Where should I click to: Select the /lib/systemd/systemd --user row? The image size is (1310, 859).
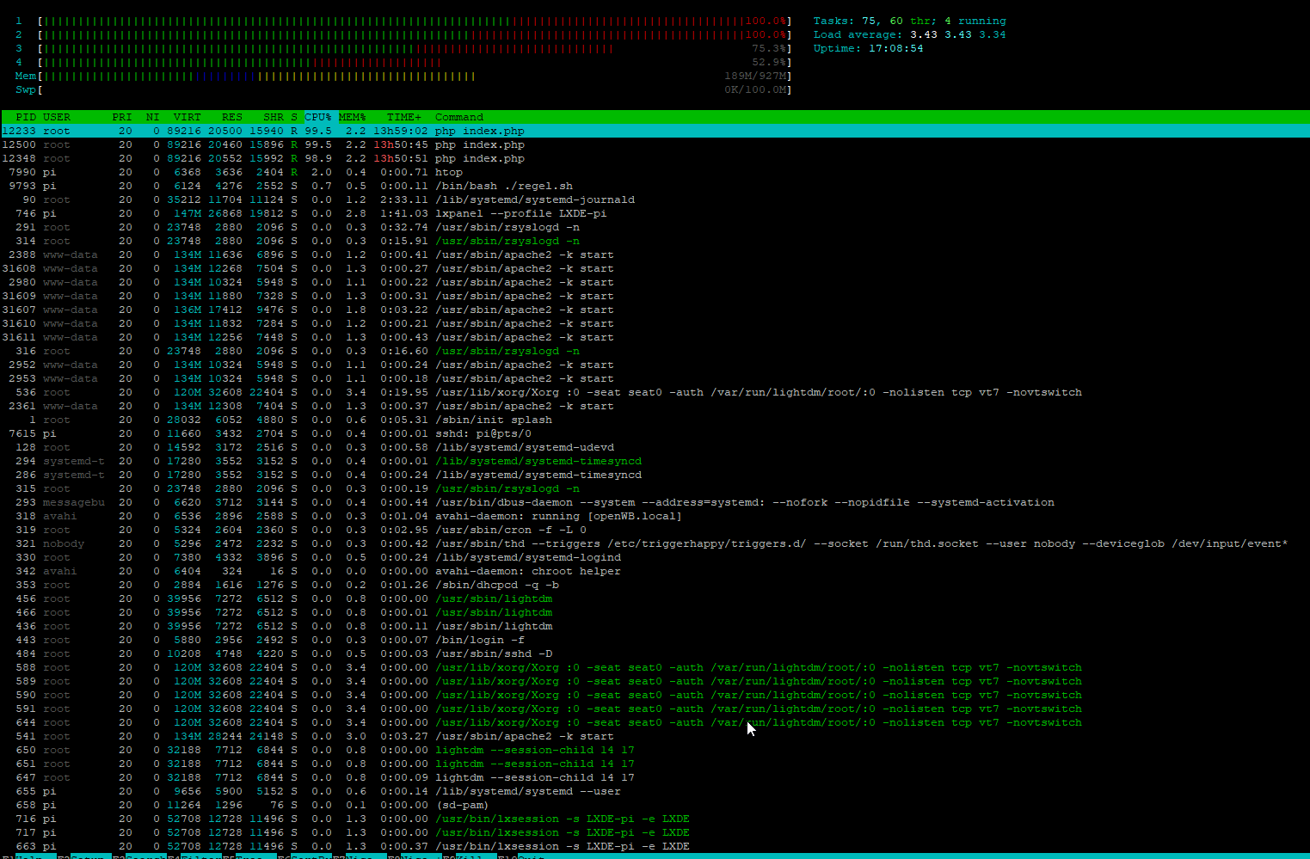pos(655,791)
